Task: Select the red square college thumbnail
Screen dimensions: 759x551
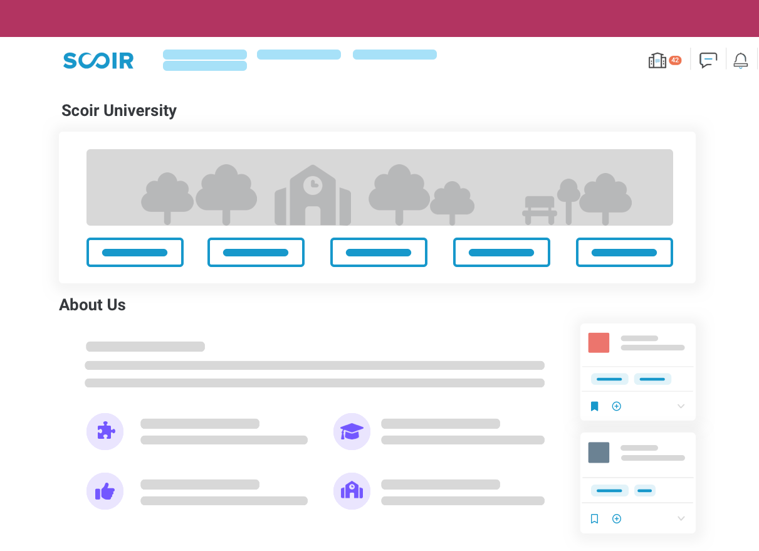Action: (599, 343)
